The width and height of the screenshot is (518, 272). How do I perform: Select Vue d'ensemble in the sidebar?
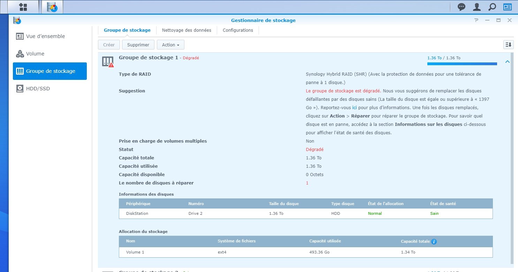pyautogui.click(x=45, y=36)
